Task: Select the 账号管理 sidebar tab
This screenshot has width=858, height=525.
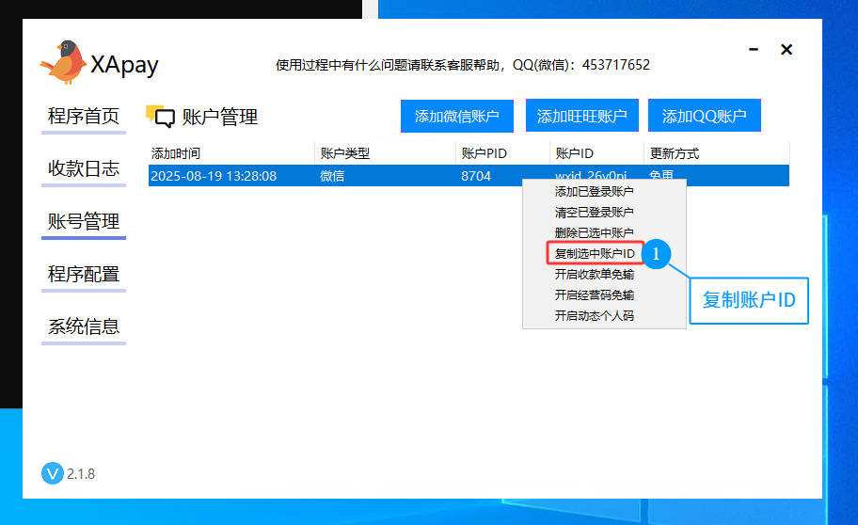Action: tap(84, 222)
